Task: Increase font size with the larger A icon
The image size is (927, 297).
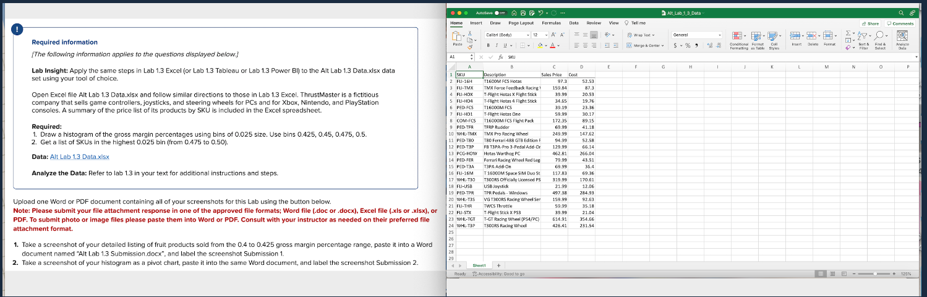Action: [553, 35]
